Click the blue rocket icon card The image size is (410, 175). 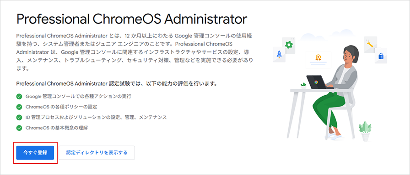click(279, 54)
